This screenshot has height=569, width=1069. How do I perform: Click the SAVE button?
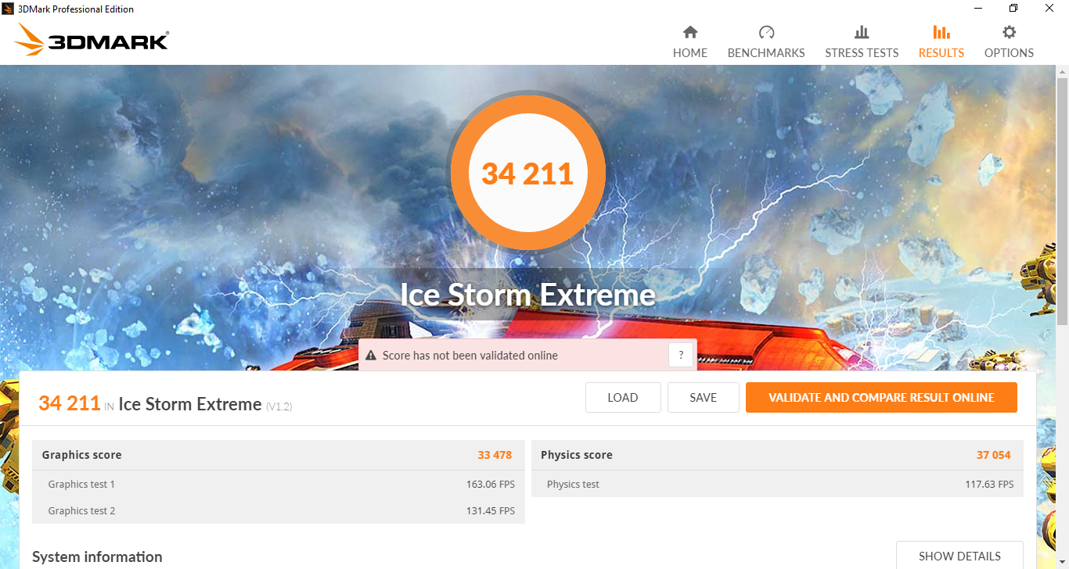pyautogui.click(x=703, y=397)
